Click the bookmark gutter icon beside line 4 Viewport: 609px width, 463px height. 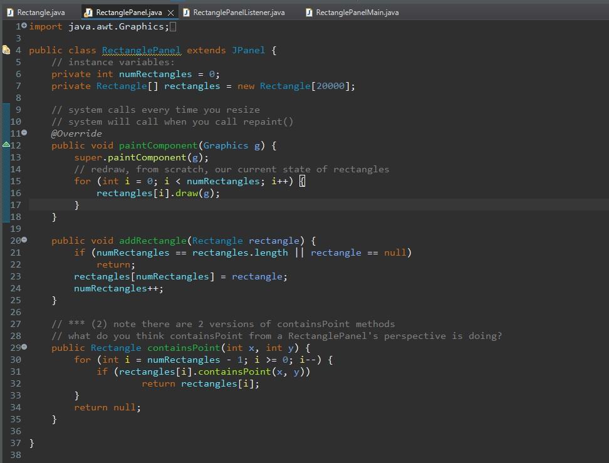(6, 49)
